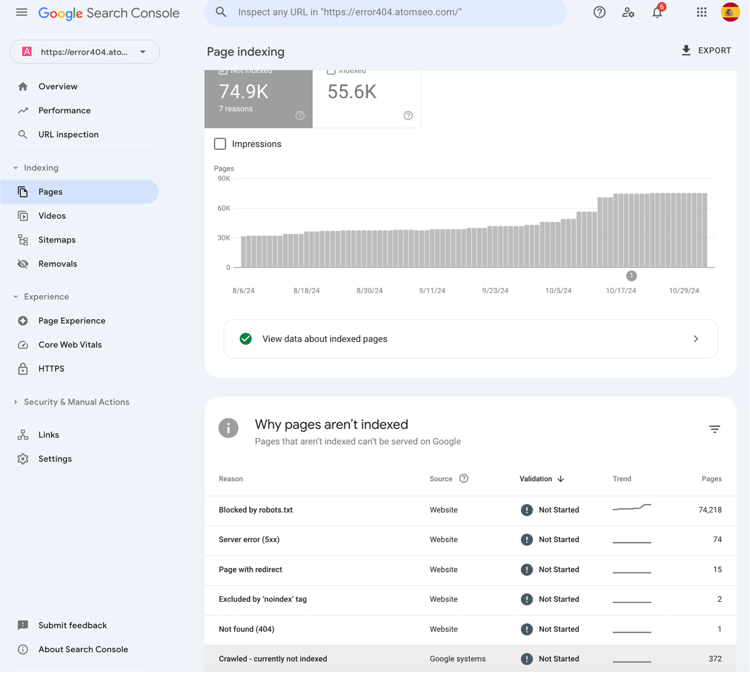Image resolution: width=750 pixels, height=674 pixels.
Task: Open the users and permissions icon
Action: pos(628,12)
